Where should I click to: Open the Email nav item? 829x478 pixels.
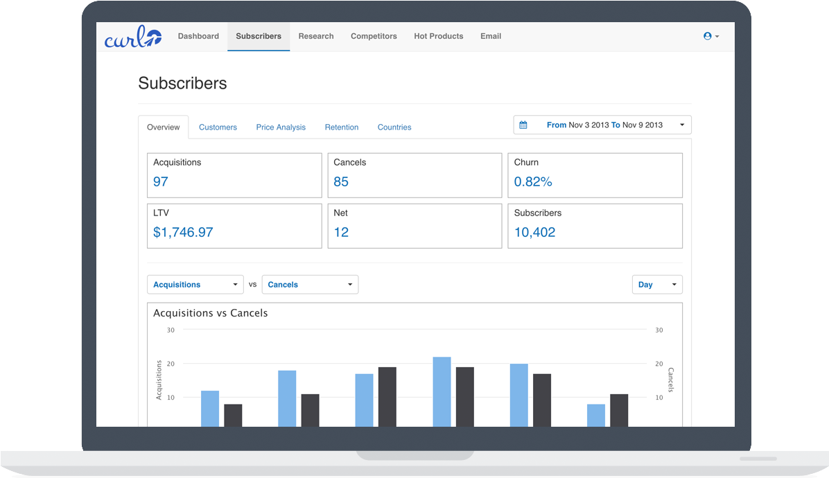click(491, 36)
